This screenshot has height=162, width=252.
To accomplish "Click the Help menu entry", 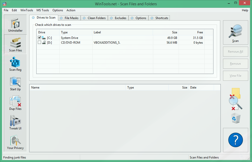I will 245,10.
